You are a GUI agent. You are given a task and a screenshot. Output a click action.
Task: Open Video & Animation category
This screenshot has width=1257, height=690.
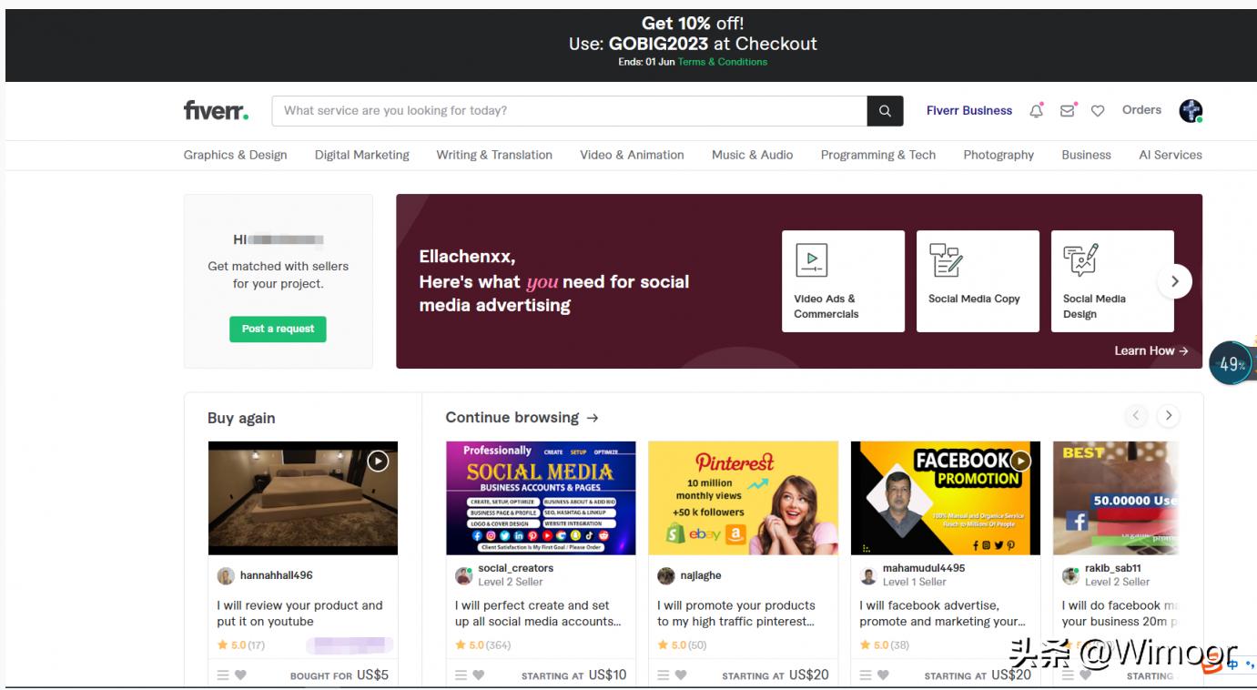632,155
